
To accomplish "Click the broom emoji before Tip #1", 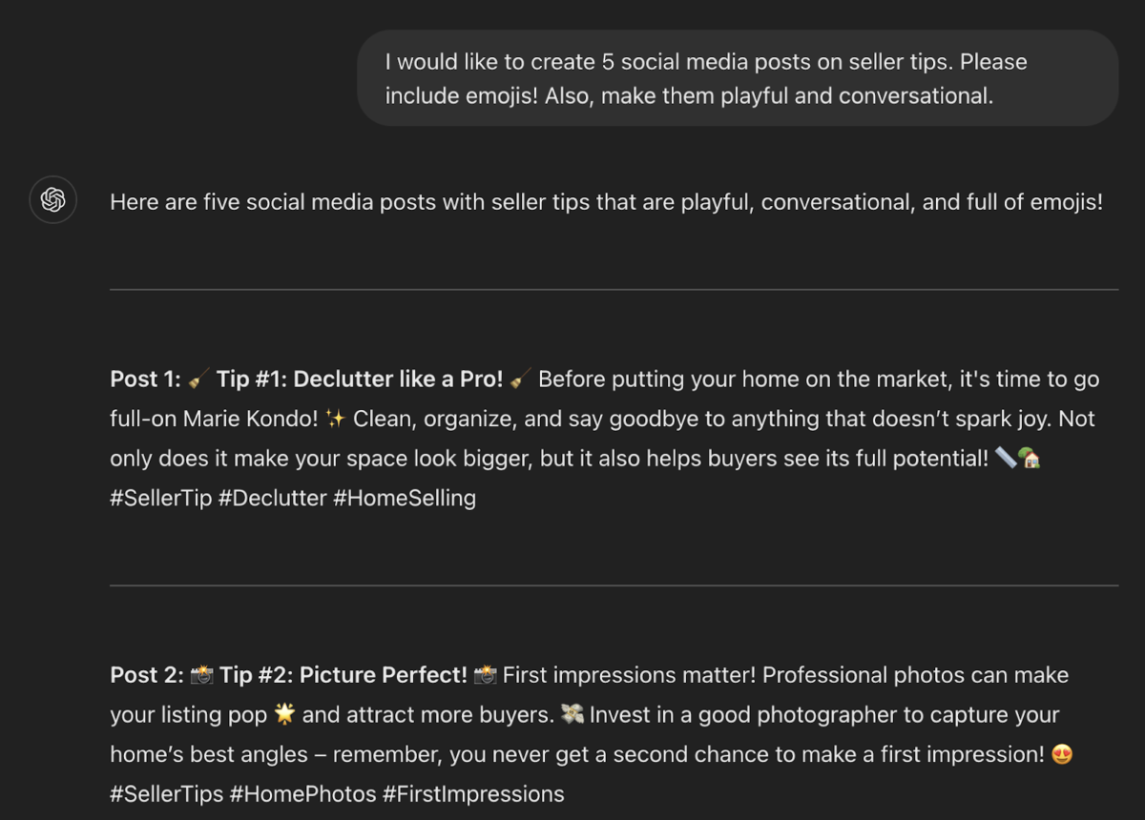I will pyautogui.click(x=198, y=379).
